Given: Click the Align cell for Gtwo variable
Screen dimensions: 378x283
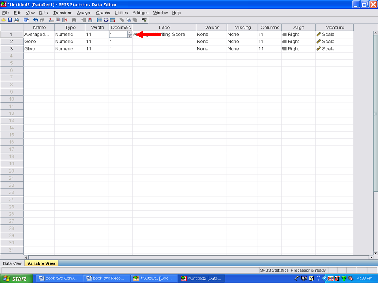Looking at the screenshot, I should click(x=298, y=49).
